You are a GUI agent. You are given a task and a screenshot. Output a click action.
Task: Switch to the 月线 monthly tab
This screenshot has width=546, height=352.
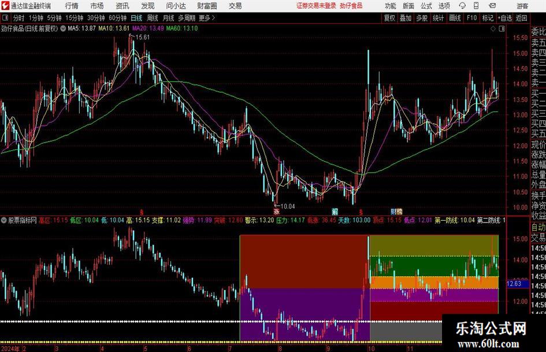(168, 18)
